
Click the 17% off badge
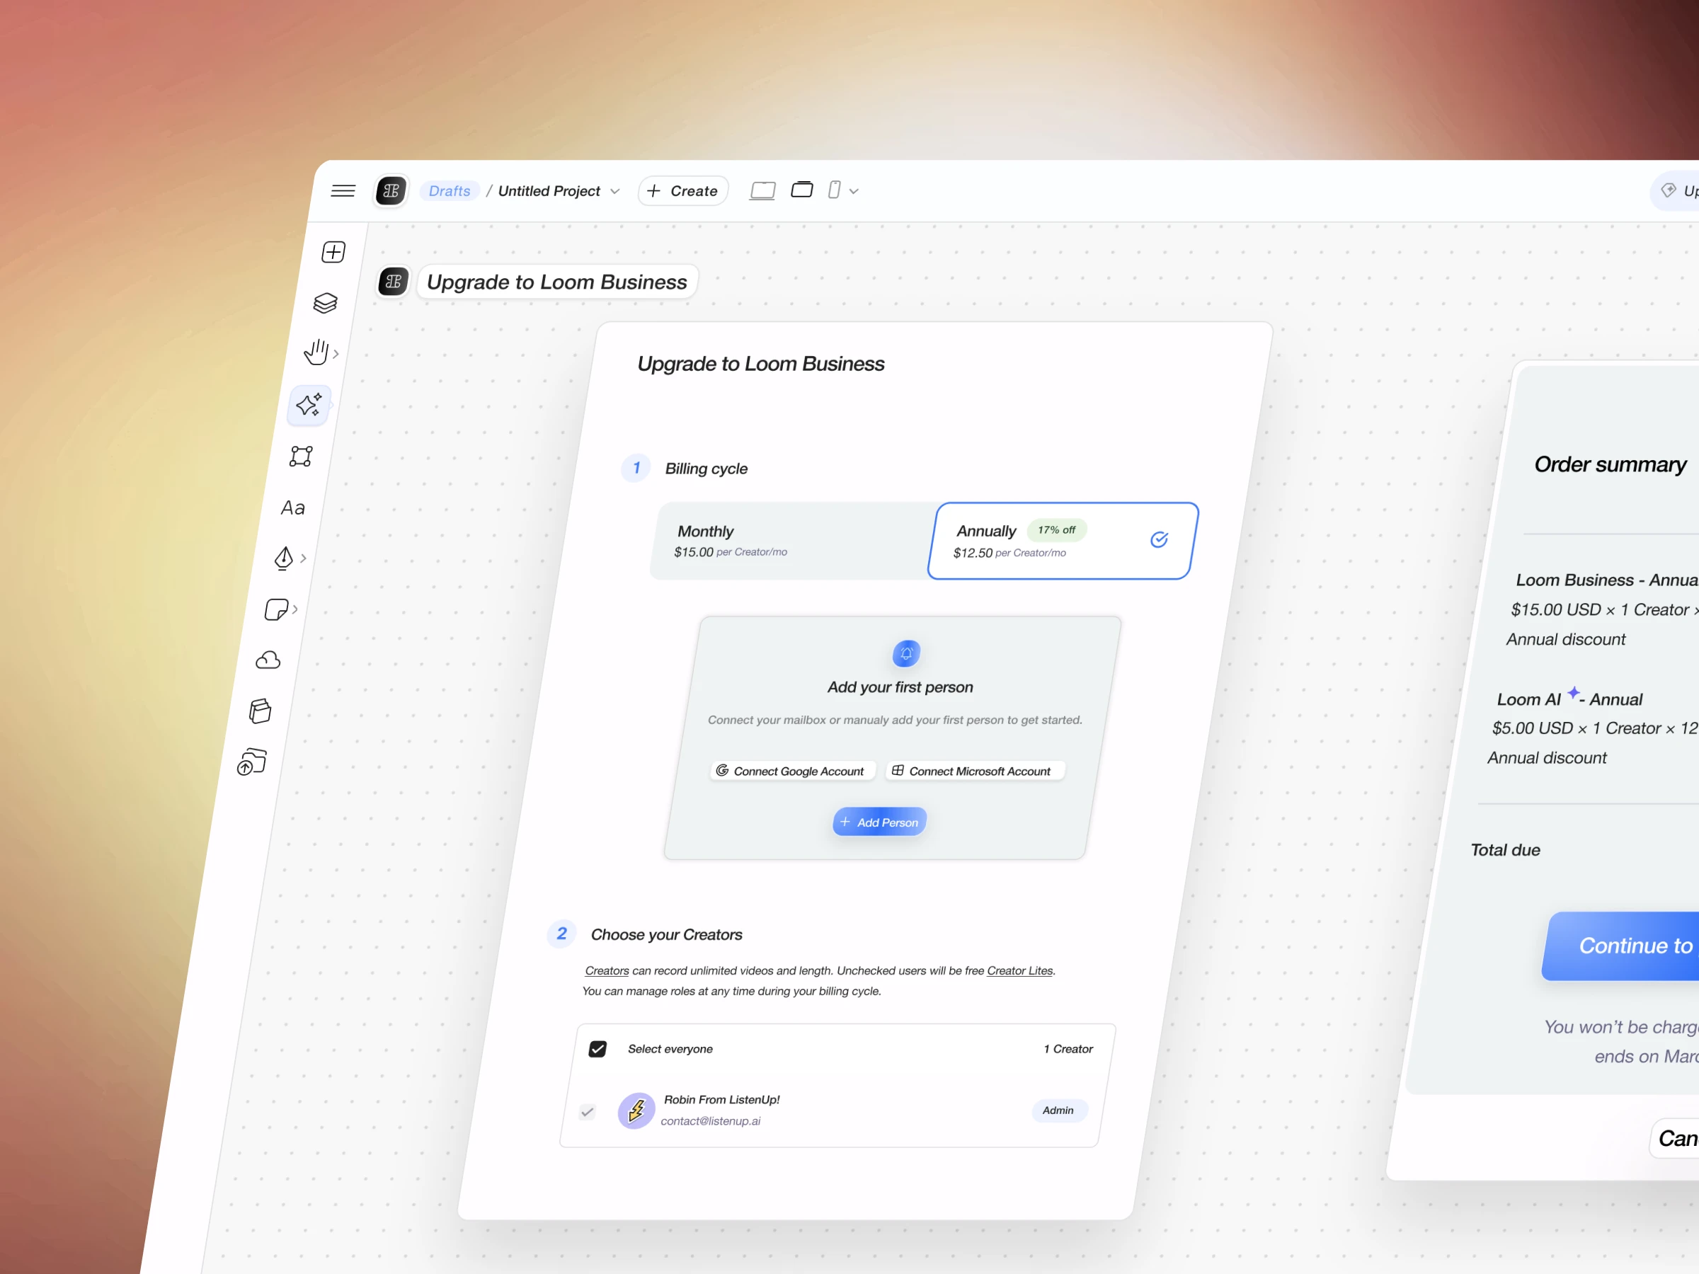tap(1057, 530)
